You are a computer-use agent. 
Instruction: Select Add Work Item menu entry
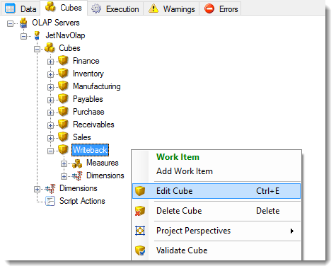point(185,171)
